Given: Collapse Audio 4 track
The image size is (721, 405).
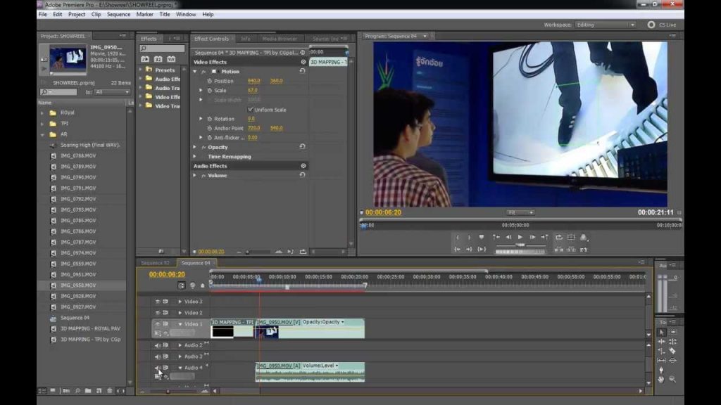Looking at the screenshot, I should 180,368.
